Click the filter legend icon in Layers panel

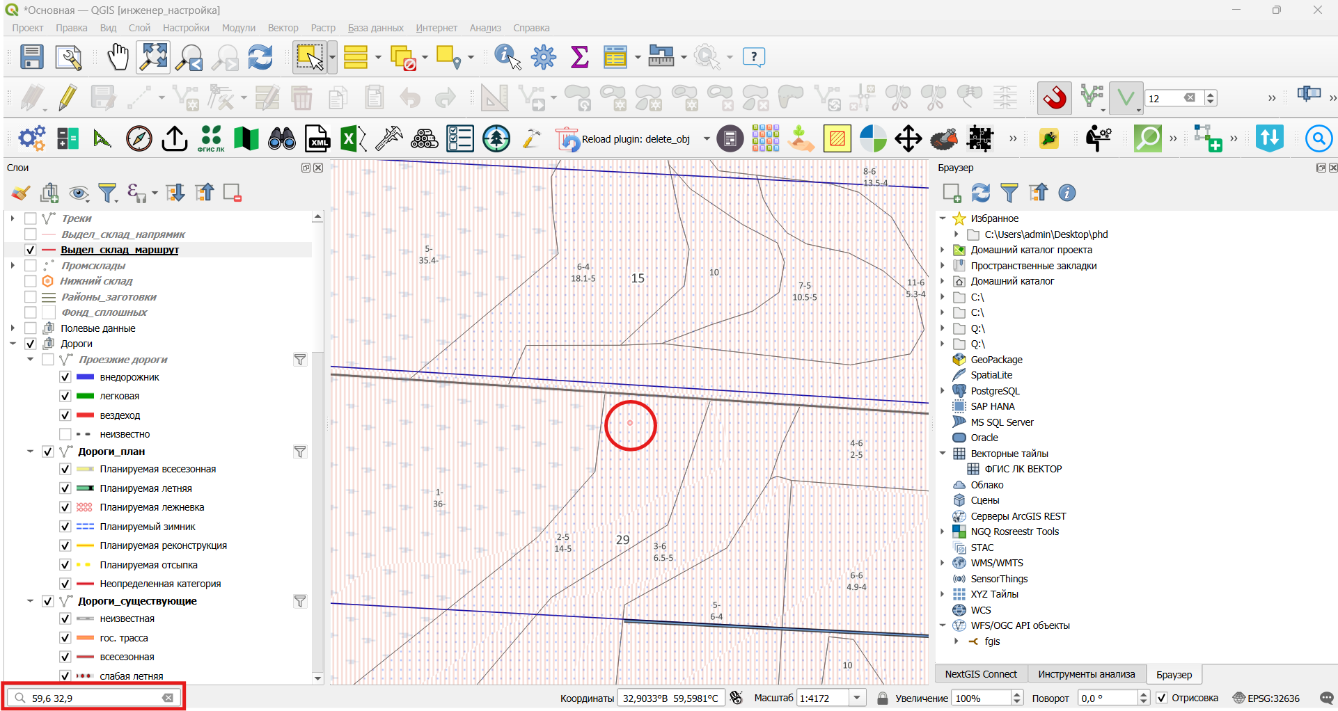click(x=107, y=193)
